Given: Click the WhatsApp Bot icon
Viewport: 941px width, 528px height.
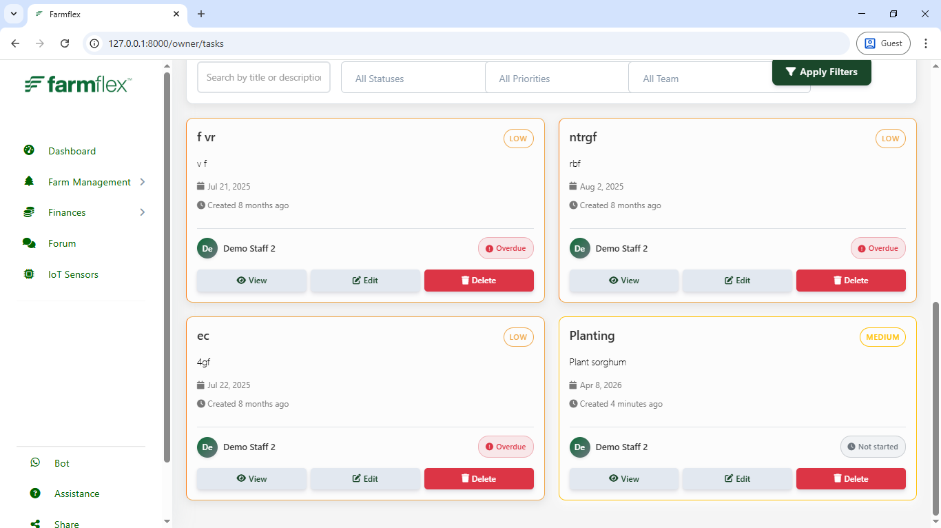Looking at the screenshot, I should (35, 463).
